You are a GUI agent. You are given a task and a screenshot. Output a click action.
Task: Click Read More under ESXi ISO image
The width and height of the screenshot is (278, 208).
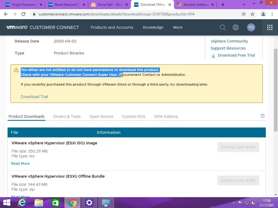20,163
